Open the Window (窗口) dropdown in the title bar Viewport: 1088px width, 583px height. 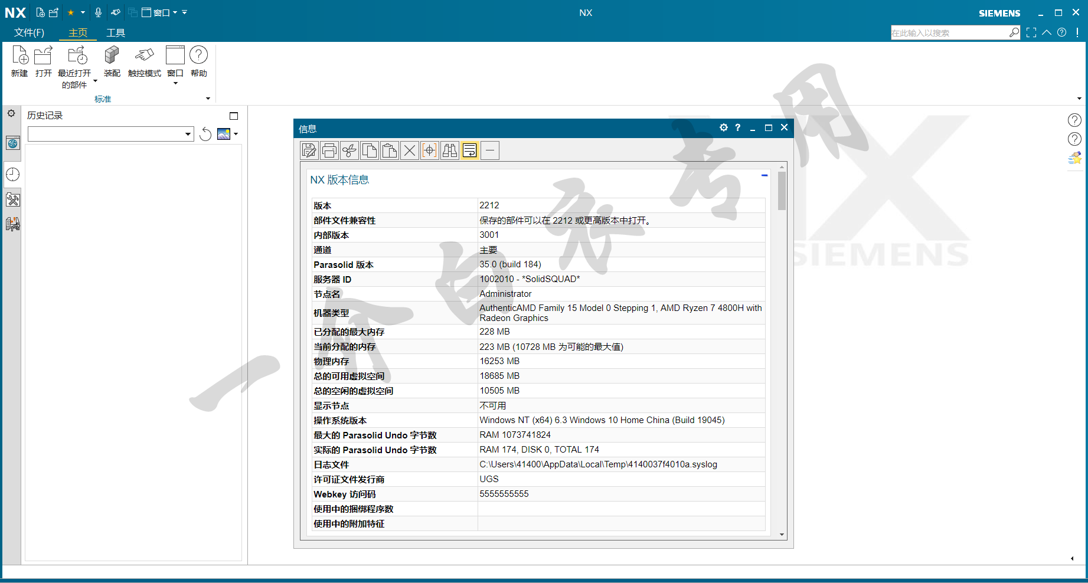click(x=159, y=12)
